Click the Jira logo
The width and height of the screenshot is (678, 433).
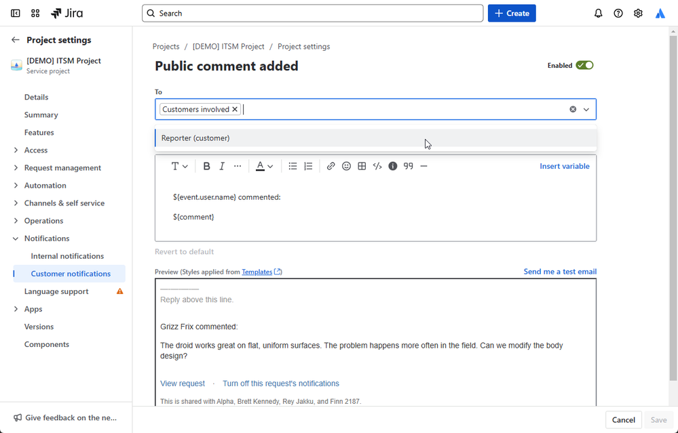[67, 14]
